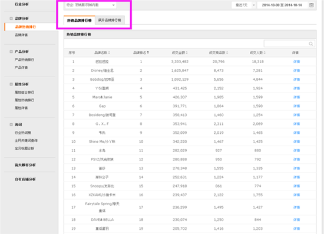The width and height of the screenshot is (324, 234).
Task: Sort by 品牌排名 column arrows
Action: pyautogui.click(x=148, y=53)
